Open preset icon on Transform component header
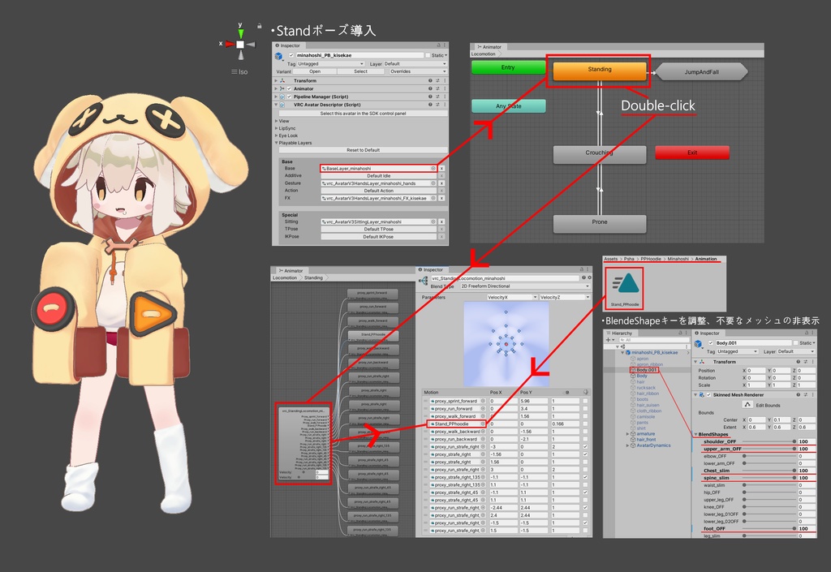 (437, 81)
